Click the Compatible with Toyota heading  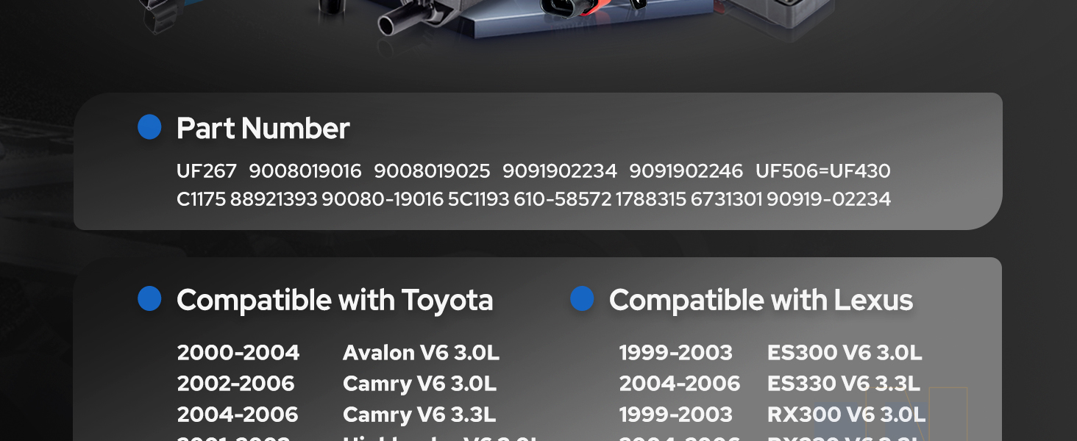coord(335,301)
